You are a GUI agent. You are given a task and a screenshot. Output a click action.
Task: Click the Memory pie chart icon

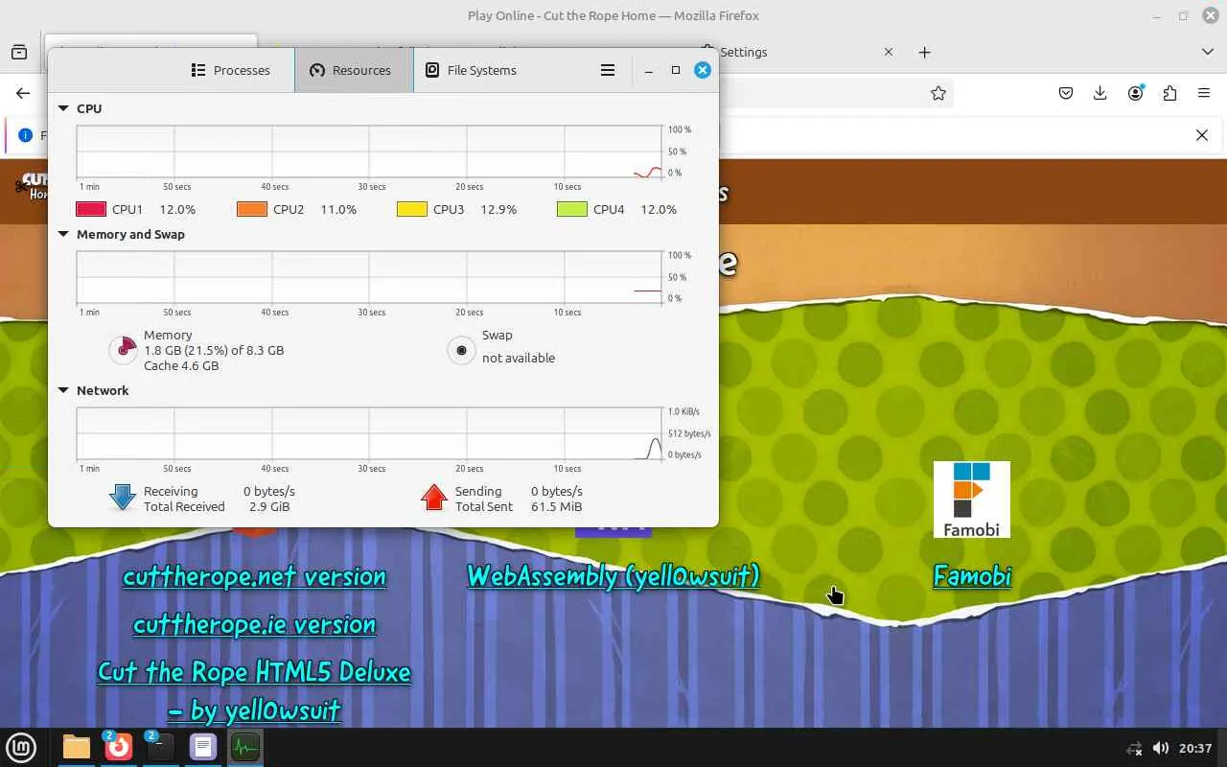pyautogui.click(x=124, y=350)
